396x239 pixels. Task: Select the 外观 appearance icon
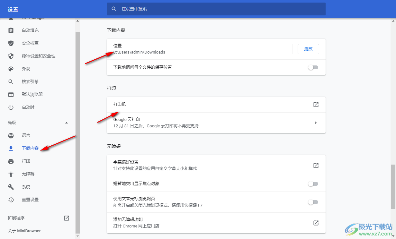[11, 69]
